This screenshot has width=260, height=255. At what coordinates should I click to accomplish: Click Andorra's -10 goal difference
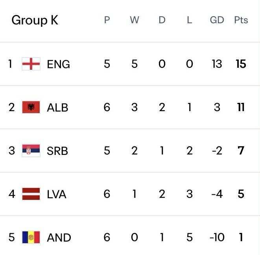[x=217, y=237]
